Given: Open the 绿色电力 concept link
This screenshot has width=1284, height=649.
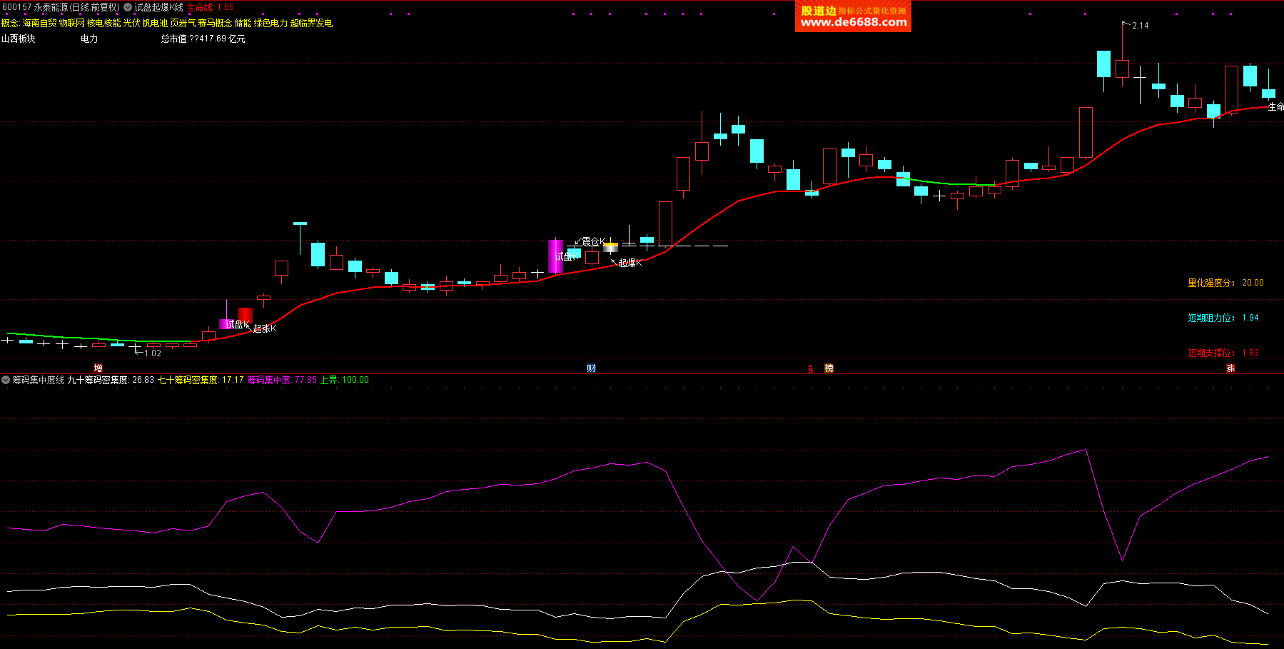Looking at the screenshot, I should tap(271, 23).
